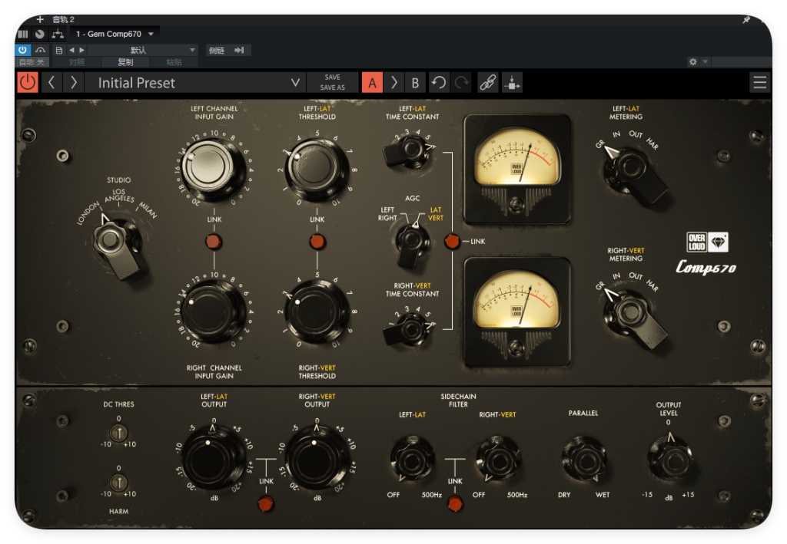Expand the arrow next to gear icon
This screenshot has height=544, width=787.
706,61
